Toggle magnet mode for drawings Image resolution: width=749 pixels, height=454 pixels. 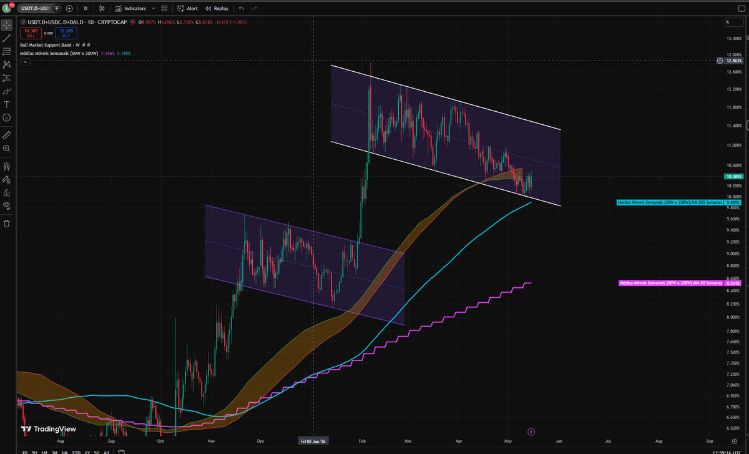(x=6, y=167)
